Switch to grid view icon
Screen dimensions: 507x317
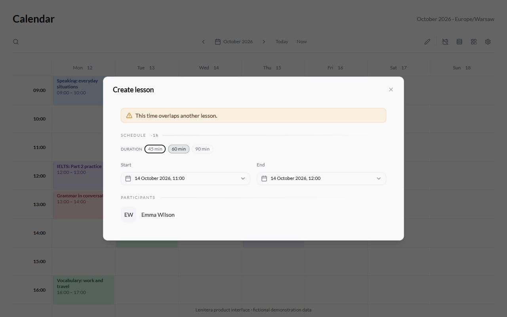coord(474,42)
